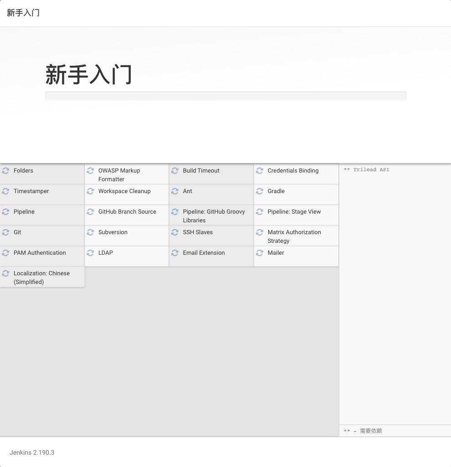Click the refresh icon beside Git
The image size is (451, 467).
[5, 232]
